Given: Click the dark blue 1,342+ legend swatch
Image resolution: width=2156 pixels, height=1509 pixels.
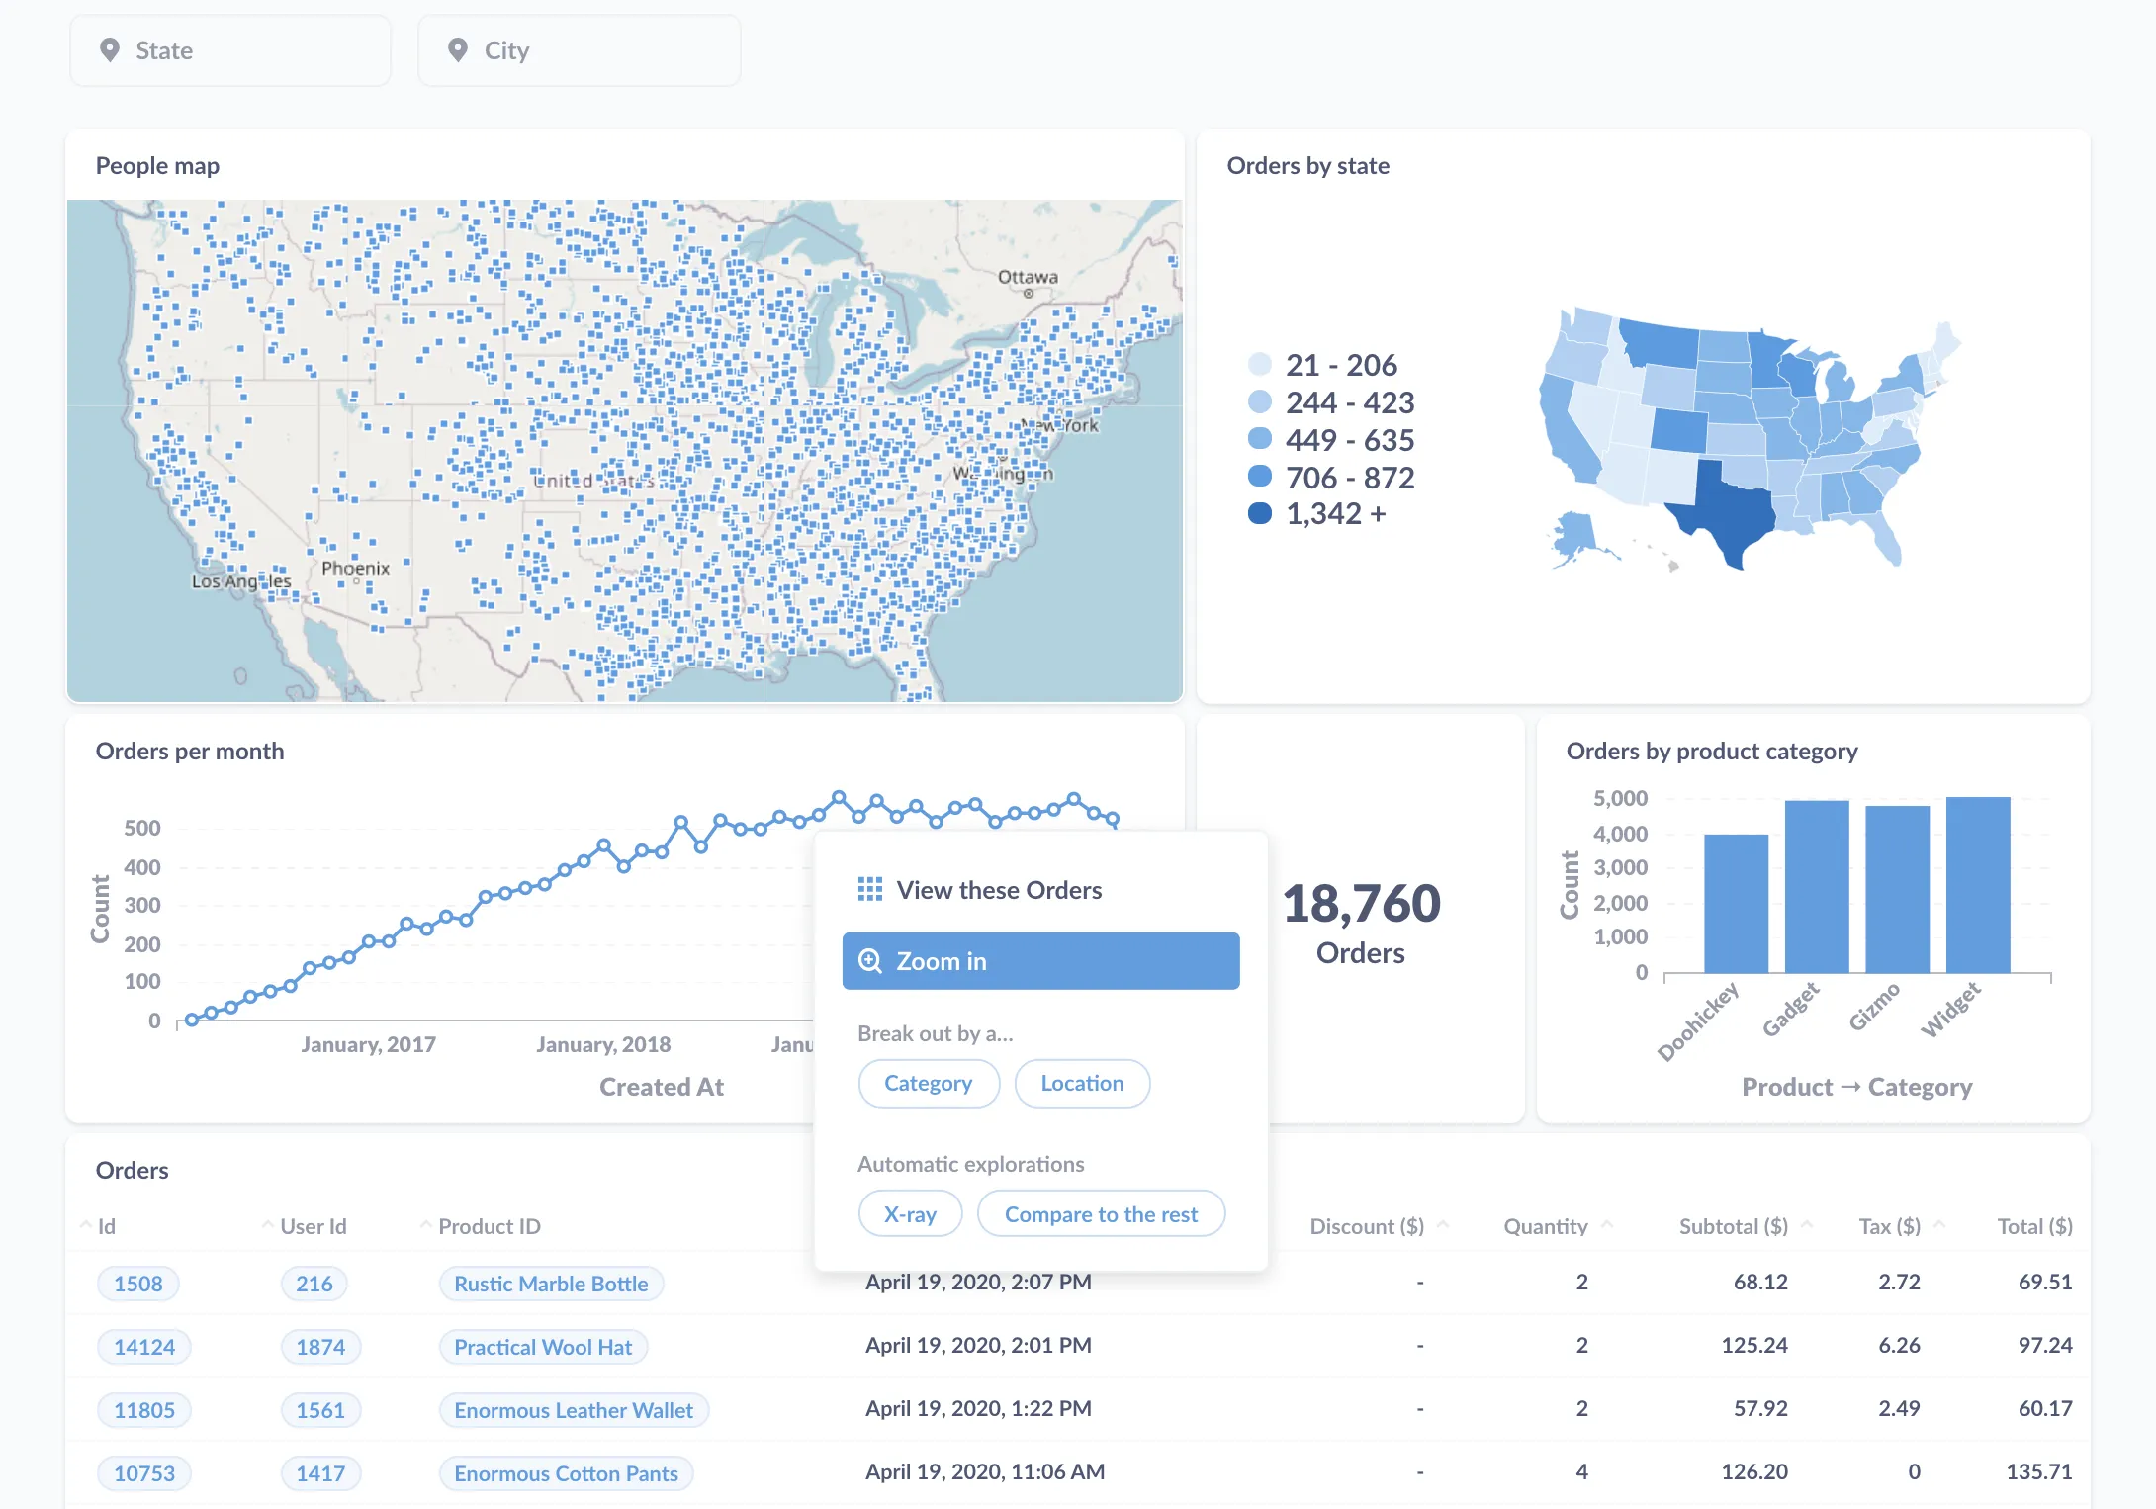Looking at the screenshot, I should coord(1258,513).
